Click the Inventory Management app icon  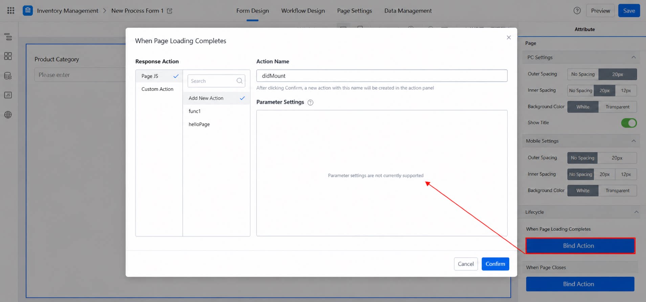coord(28,10)
